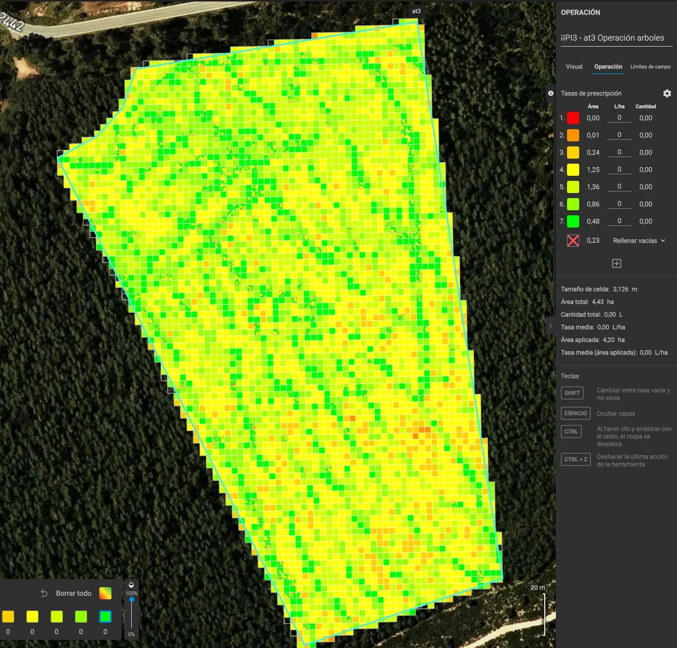Viewport: 677px width, 648px height.
Task: Add a new rate with plus icon
Action: click(x=617, y=263)
